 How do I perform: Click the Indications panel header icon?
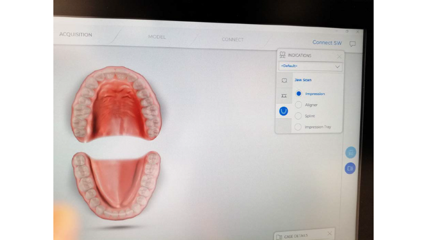point(282,55)
